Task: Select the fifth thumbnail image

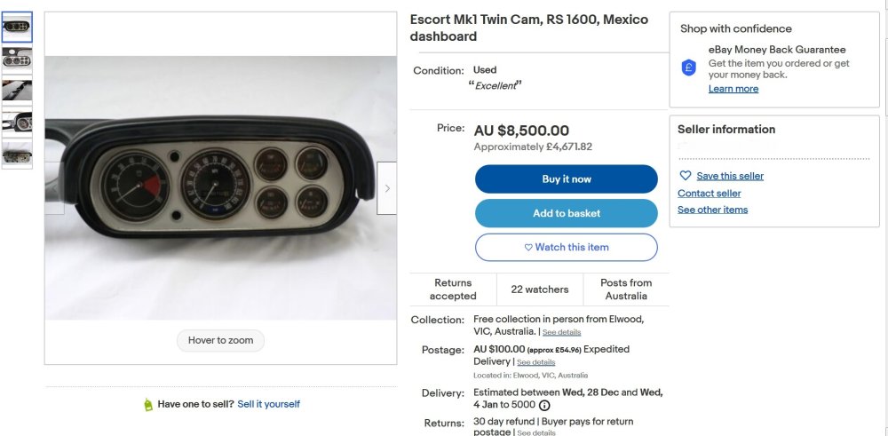Action: click(17, 154)
